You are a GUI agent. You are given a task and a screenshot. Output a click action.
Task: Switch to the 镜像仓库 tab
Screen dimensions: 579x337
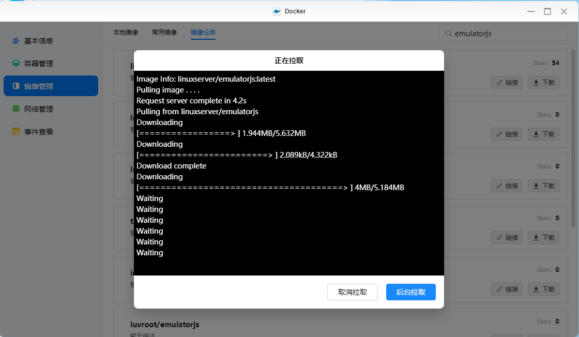(203, 33)
